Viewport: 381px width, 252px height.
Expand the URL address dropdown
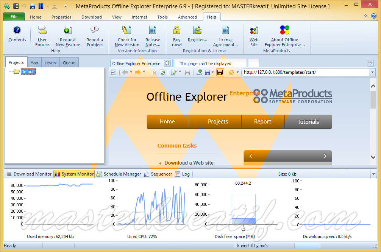(372, 72)
